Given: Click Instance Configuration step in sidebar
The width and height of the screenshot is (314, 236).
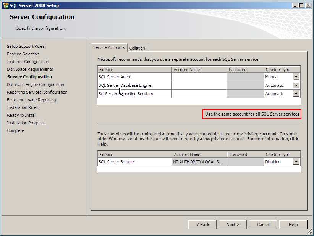Looking at the screenshot, I should point(28,62).
